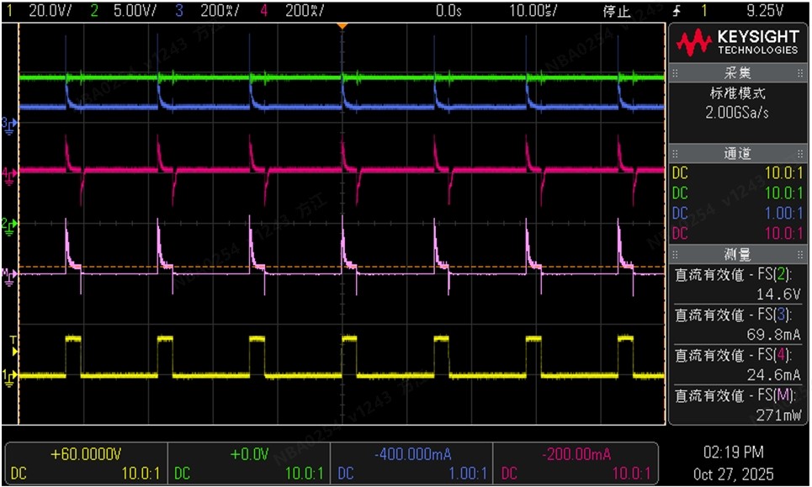812x487 pixels.
Task: Select the FS(4) 24.6mA measurement
Action: (737, 365)
